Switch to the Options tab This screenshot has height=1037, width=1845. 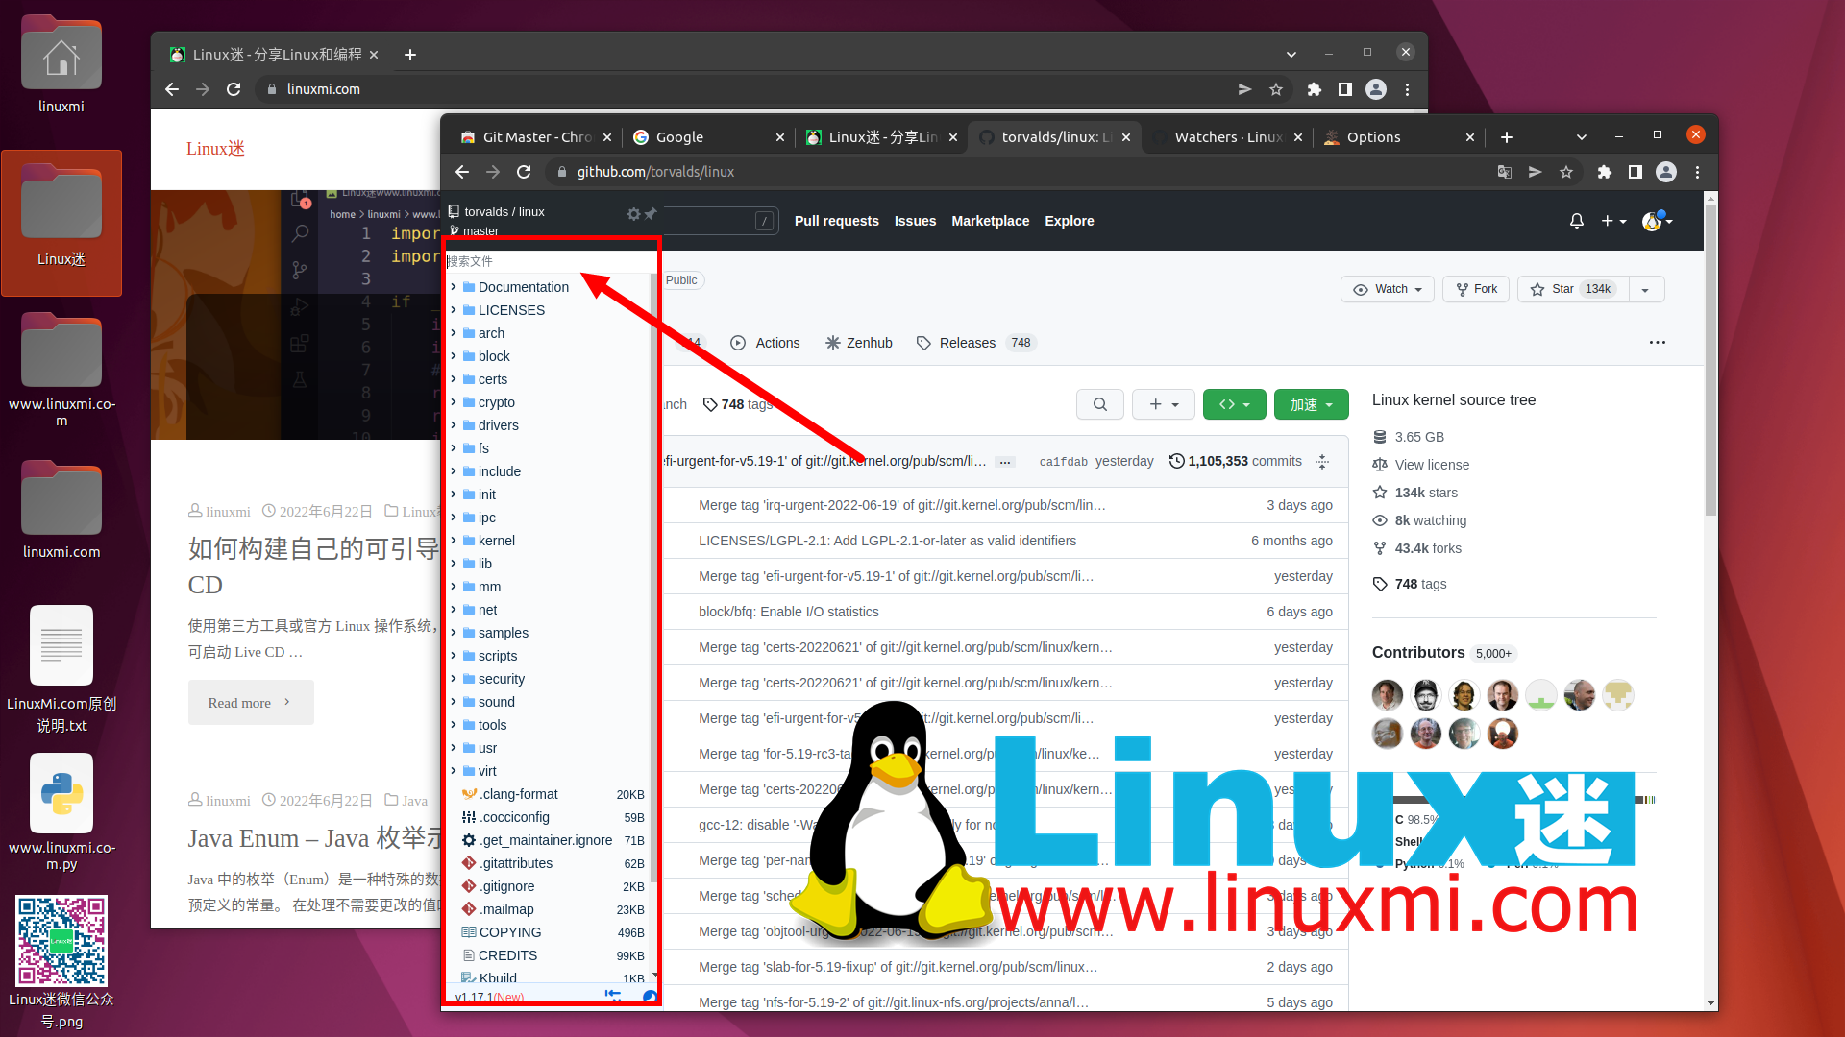point(1398,137)
